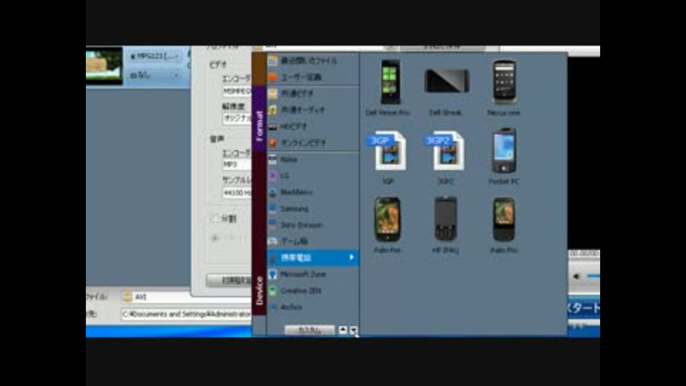This screenshot has height=386, width=686.
Task: Choose the Dell Streak device preset
Action: [446, 86]
